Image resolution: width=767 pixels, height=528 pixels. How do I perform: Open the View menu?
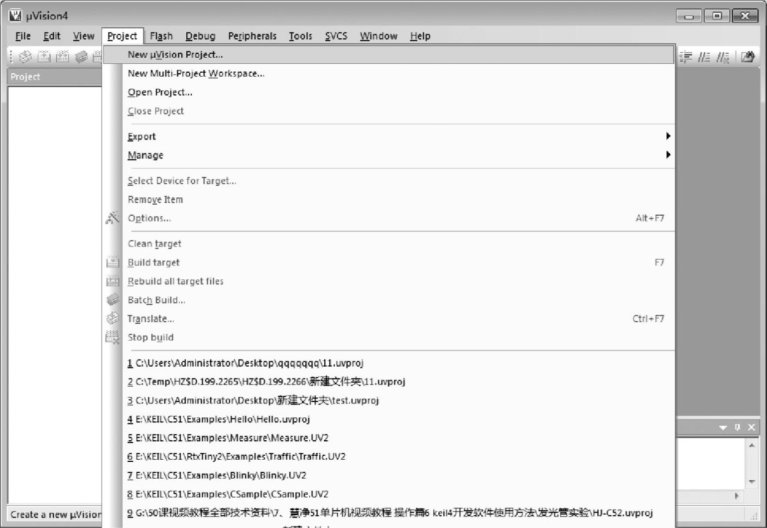(84, 36)
